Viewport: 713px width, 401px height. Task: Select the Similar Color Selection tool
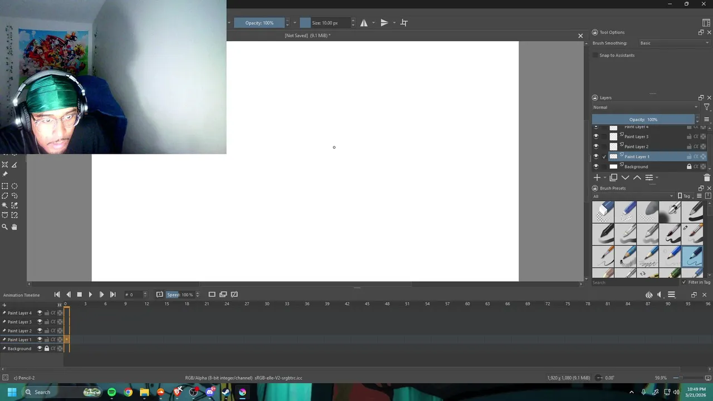(x=14, y=206)
